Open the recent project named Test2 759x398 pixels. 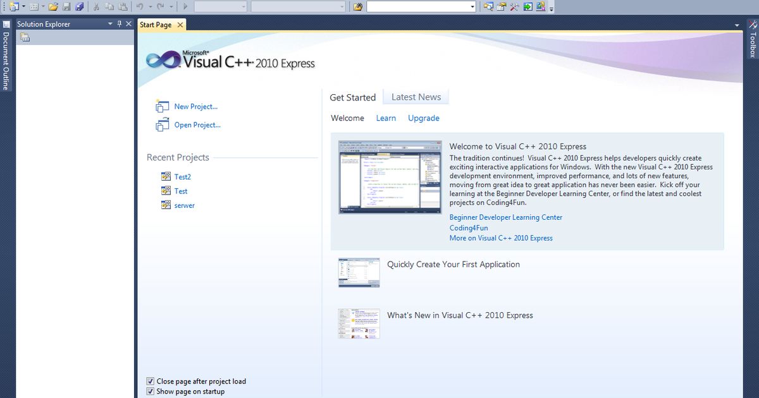tap(182, 176)
